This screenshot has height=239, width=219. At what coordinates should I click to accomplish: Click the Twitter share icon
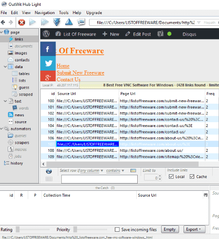48,63
